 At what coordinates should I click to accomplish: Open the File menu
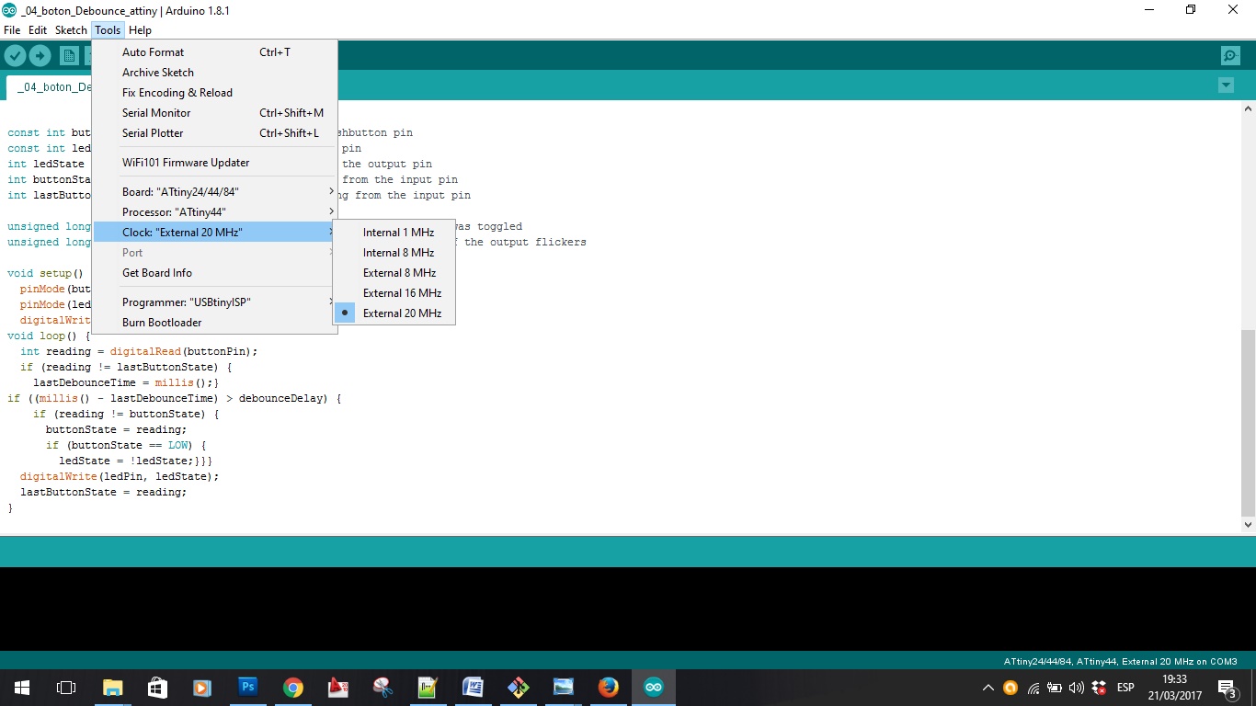click(x=12, y=30)
